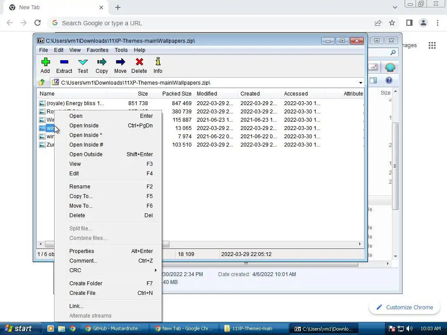The width and height of the screenshot is (447, 335).
Task: Expand the address path dropdown arrow
Action: pos(361,83)
